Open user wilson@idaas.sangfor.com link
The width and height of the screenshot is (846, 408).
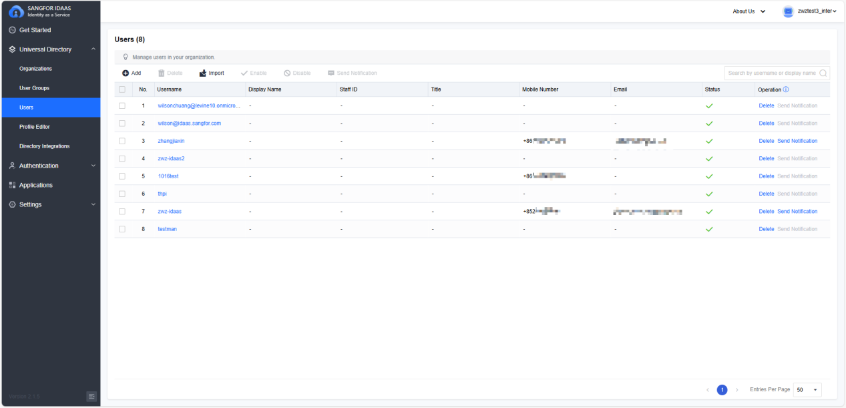click(189, 124)
